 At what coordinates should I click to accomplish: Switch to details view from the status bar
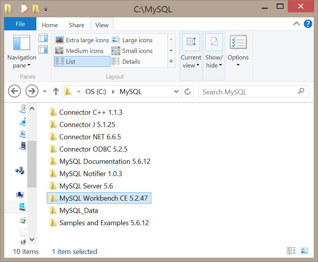[291, 251]
